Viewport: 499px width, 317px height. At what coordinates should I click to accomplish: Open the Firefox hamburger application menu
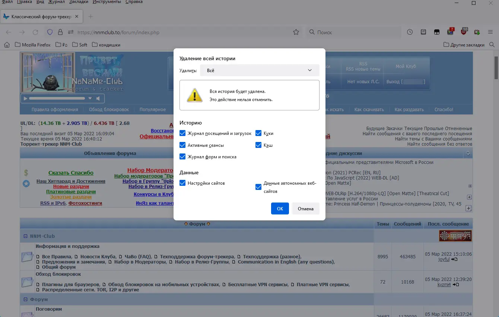point(490,32)
